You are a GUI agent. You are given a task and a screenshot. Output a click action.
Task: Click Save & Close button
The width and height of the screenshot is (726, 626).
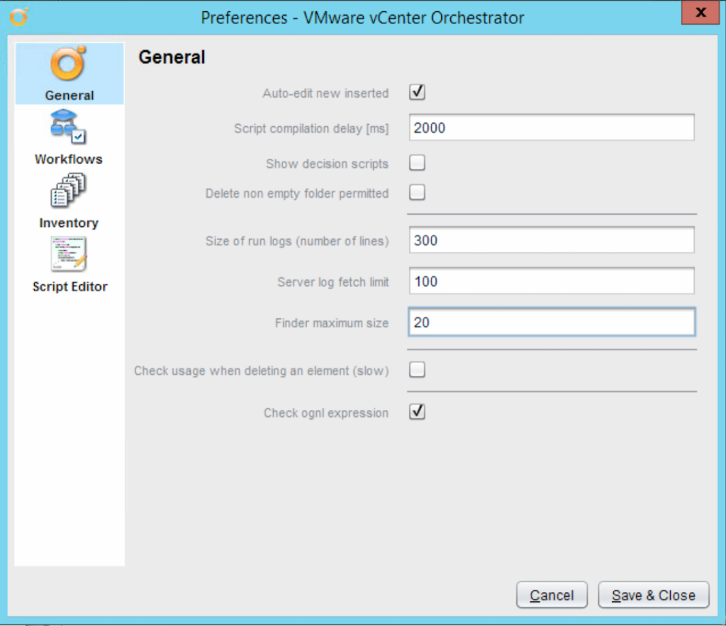point(653,595)
